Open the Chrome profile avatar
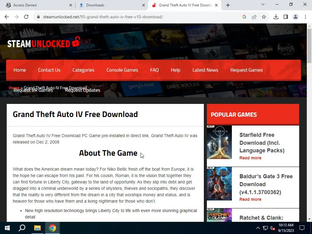This screenshot has width=312, height=234. (x=296, y=17)
